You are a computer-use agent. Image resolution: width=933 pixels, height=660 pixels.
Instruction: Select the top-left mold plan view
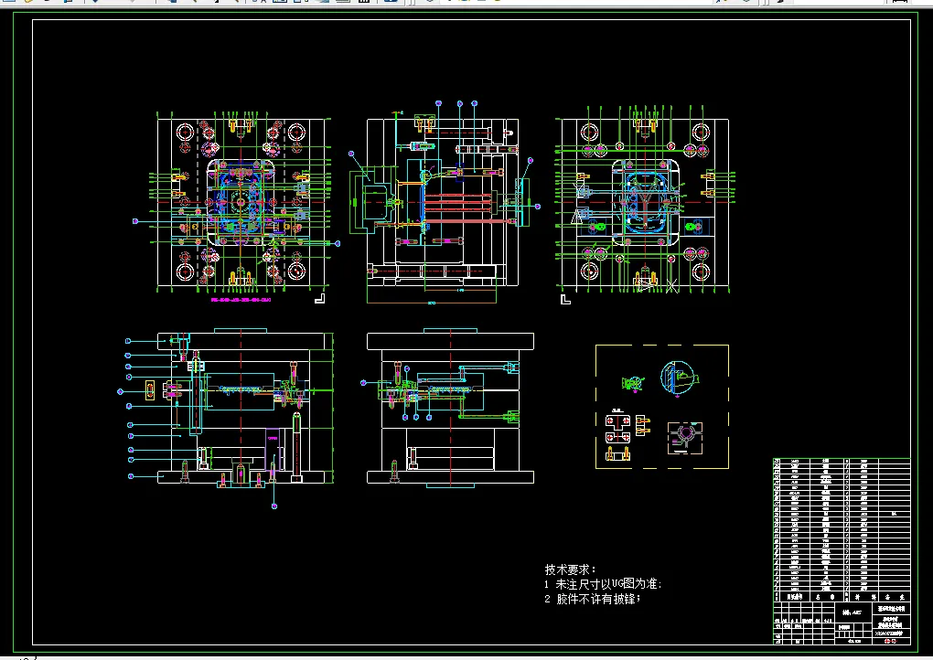(241, 203)
